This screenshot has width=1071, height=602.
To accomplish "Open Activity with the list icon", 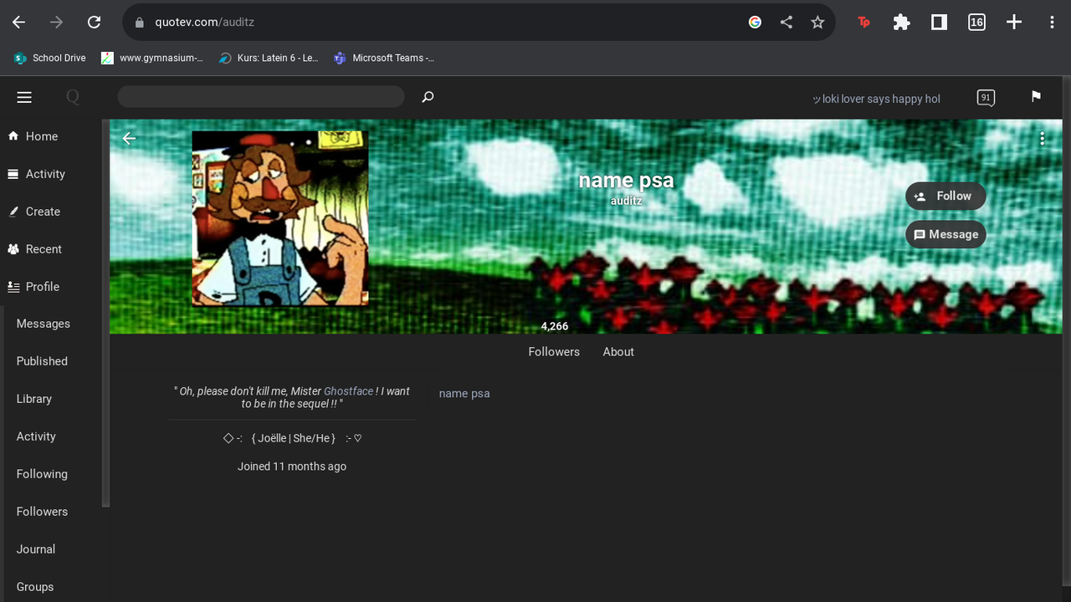I will [x=36, y=174].
